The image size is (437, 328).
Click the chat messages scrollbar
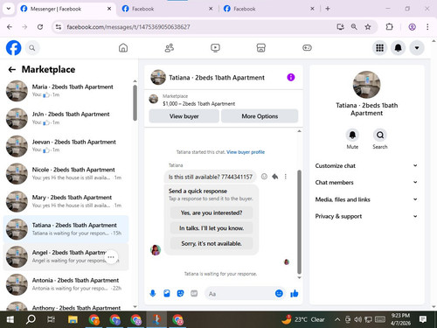point(299,221)
